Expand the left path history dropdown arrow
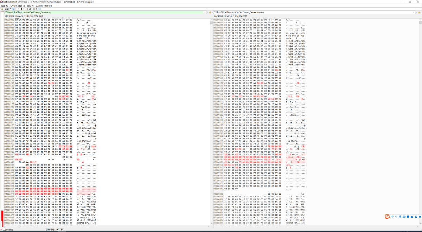 (x=205, y=12)
